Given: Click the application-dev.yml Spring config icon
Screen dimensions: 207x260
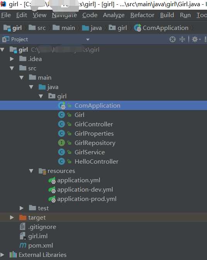Looking at the screenshot, I should coord(52,190).
